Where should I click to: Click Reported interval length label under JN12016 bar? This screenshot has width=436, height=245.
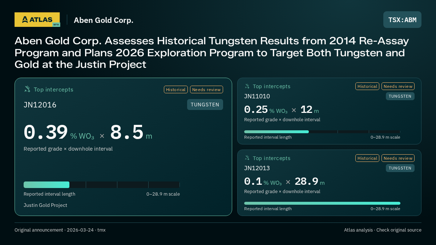49,194
